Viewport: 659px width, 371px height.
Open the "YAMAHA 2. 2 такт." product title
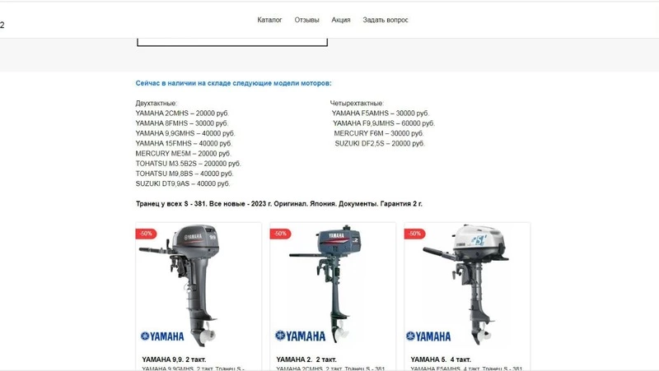306,359
